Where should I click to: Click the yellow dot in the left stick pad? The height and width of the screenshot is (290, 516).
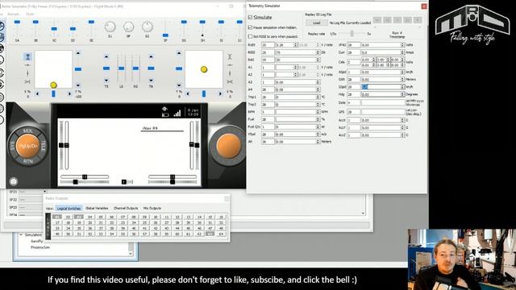[54, 85]
